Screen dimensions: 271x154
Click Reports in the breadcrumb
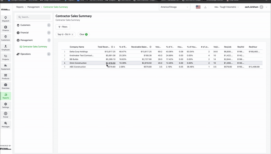20,7
